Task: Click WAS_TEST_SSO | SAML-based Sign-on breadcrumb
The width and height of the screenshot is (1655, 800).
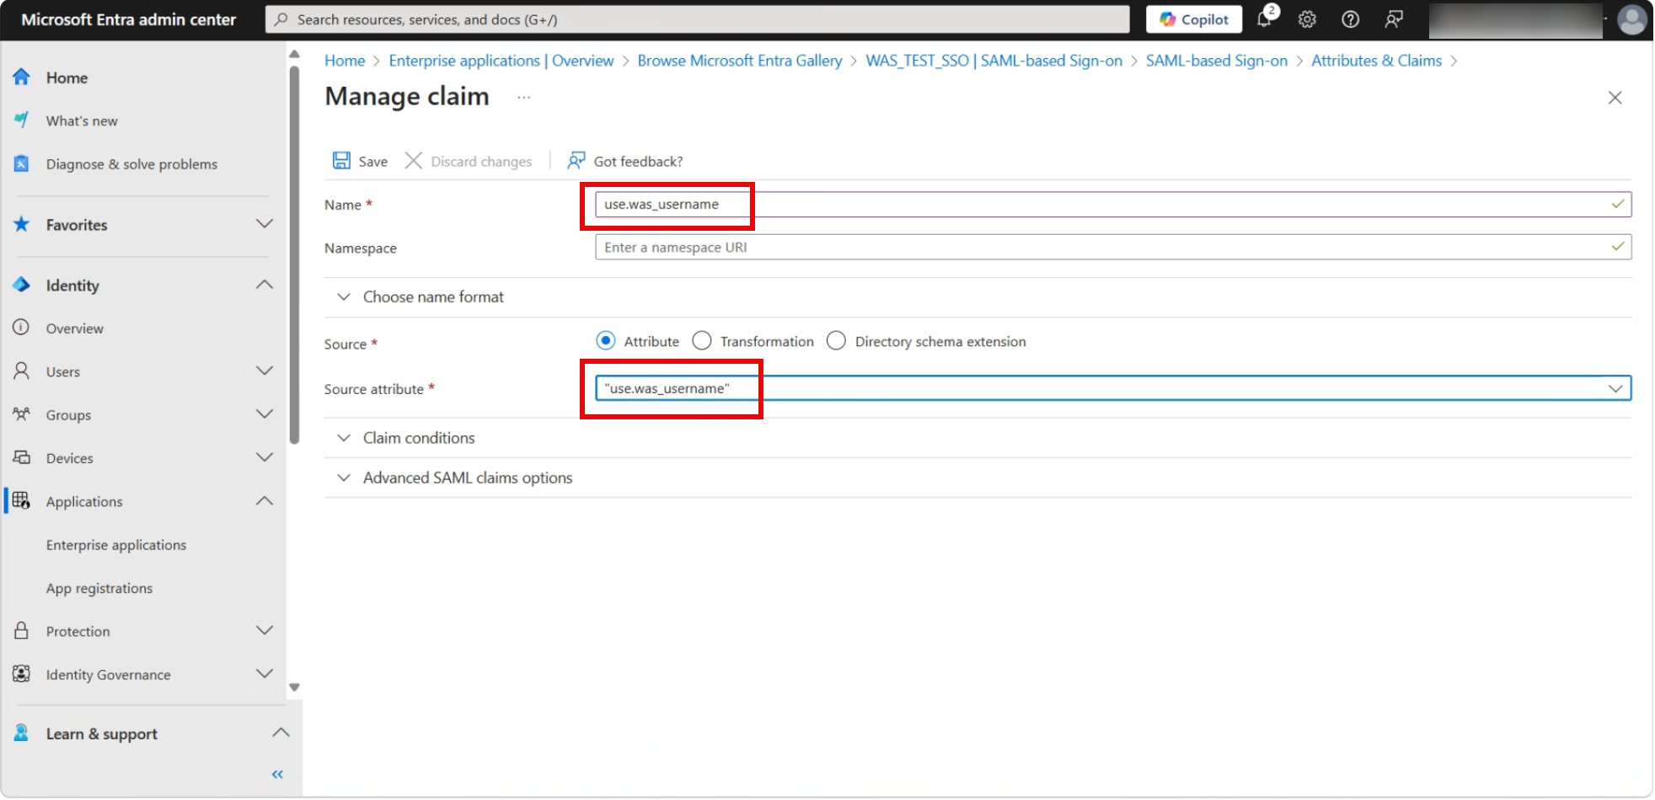Action: 994,61
